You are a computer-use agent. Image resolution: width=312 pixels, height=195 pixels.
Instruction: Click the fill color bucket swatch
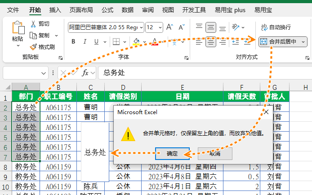[x=138, y=42]
